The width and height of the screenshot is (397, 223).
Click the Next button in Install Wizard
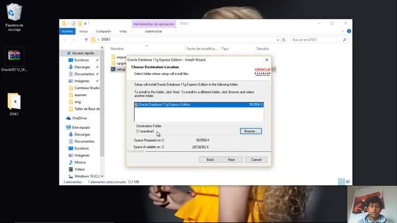[231, 160]
